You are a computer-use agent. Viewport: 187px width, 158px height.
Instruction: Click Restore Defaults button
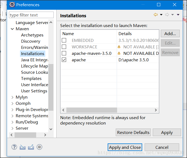click(x=133, y=132)
